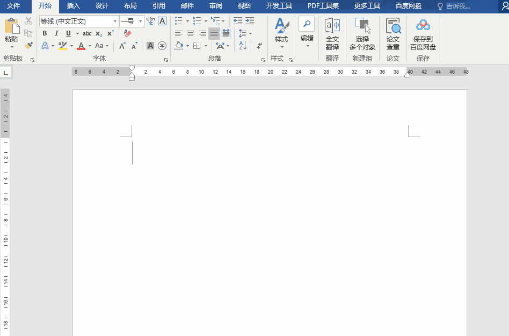Toggle italic formatting

(56, 33)
